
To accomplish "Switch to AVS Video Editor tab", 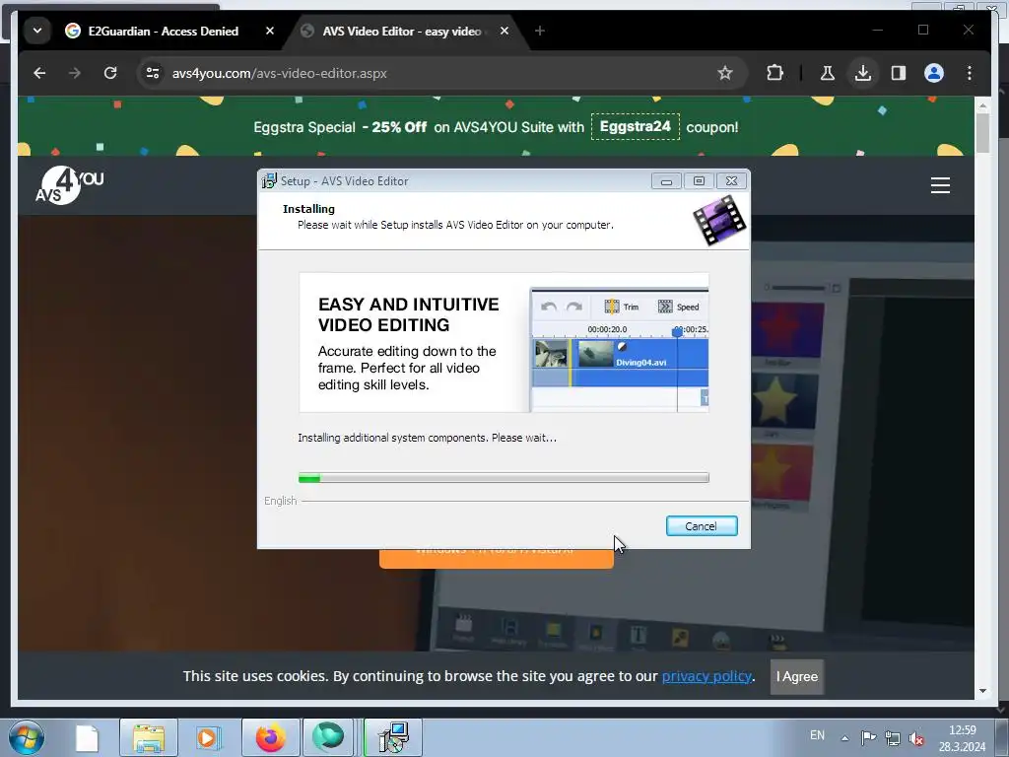I will coord(402,31).
